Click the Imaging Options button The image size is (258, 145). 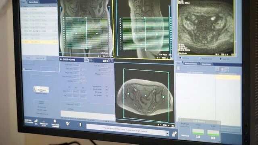point(41,102)
